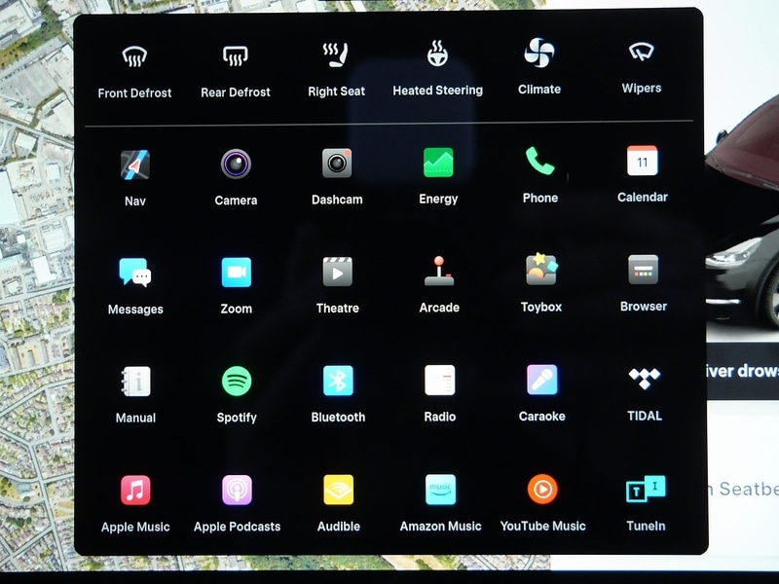Open Caraoke app

(542, 380)
